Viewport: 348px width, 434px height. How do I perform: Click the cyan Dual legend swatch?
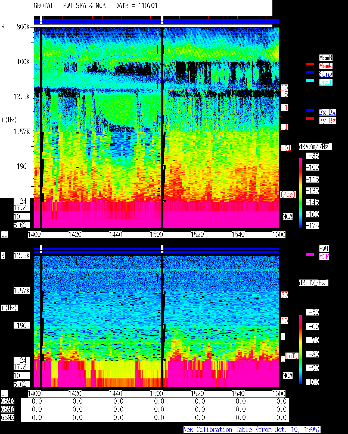(310, 80)
